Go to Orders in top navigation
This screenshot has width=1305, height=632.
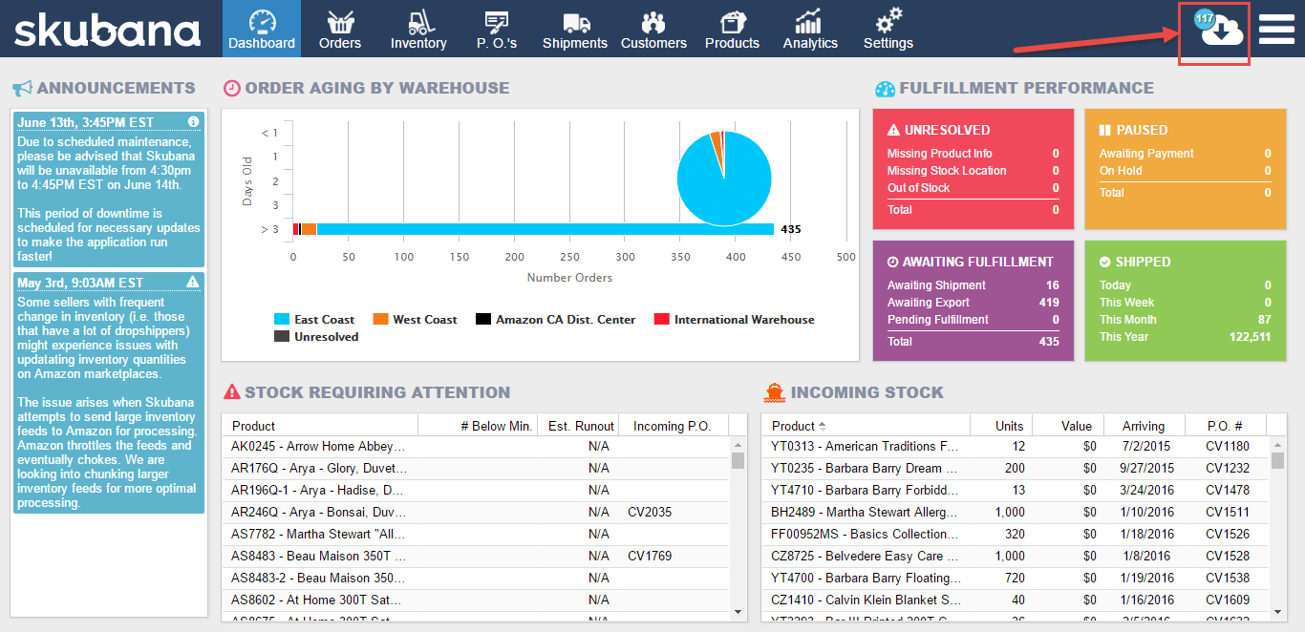340,29
